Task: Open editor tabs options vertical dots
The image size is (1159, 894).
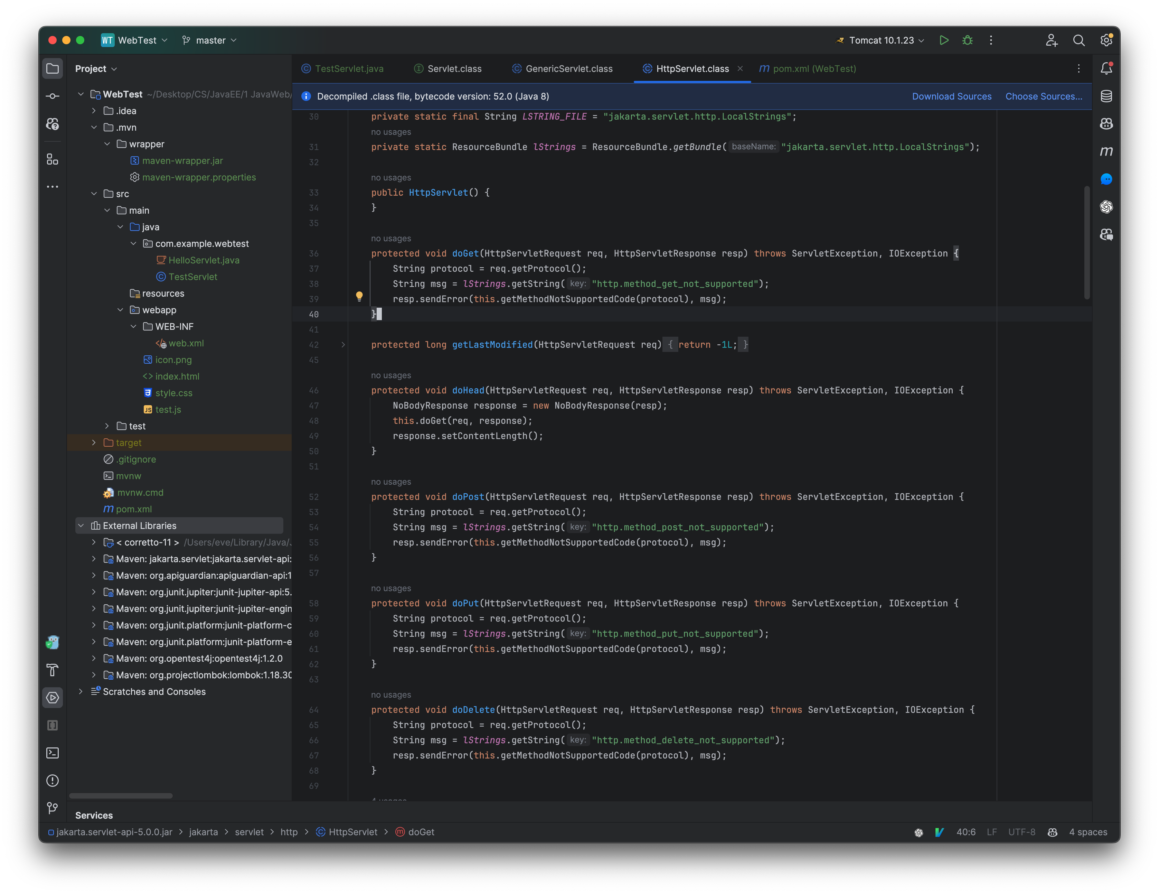Action: pos(1079,68)
